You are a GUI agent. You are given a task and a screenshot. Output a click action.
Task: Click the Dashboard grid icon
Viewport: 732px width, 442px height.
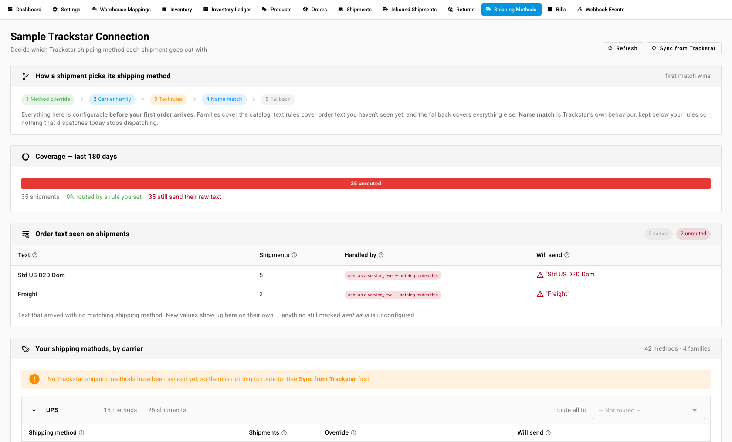coord(10,10)
